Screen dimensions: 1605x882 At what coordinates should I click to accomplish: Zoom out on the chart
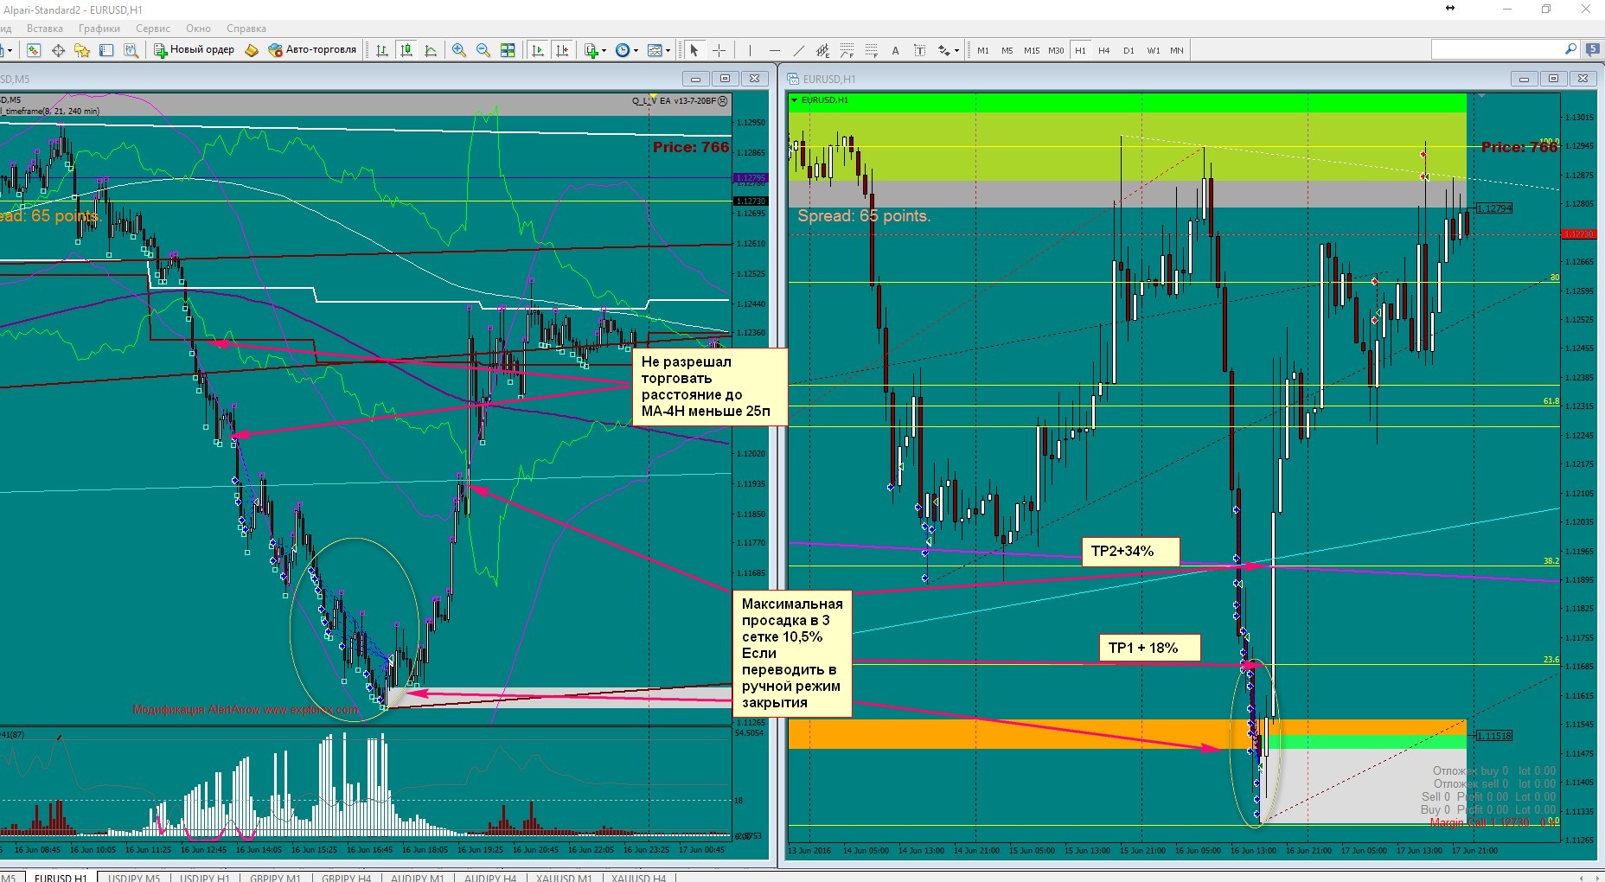coord(483,50)
